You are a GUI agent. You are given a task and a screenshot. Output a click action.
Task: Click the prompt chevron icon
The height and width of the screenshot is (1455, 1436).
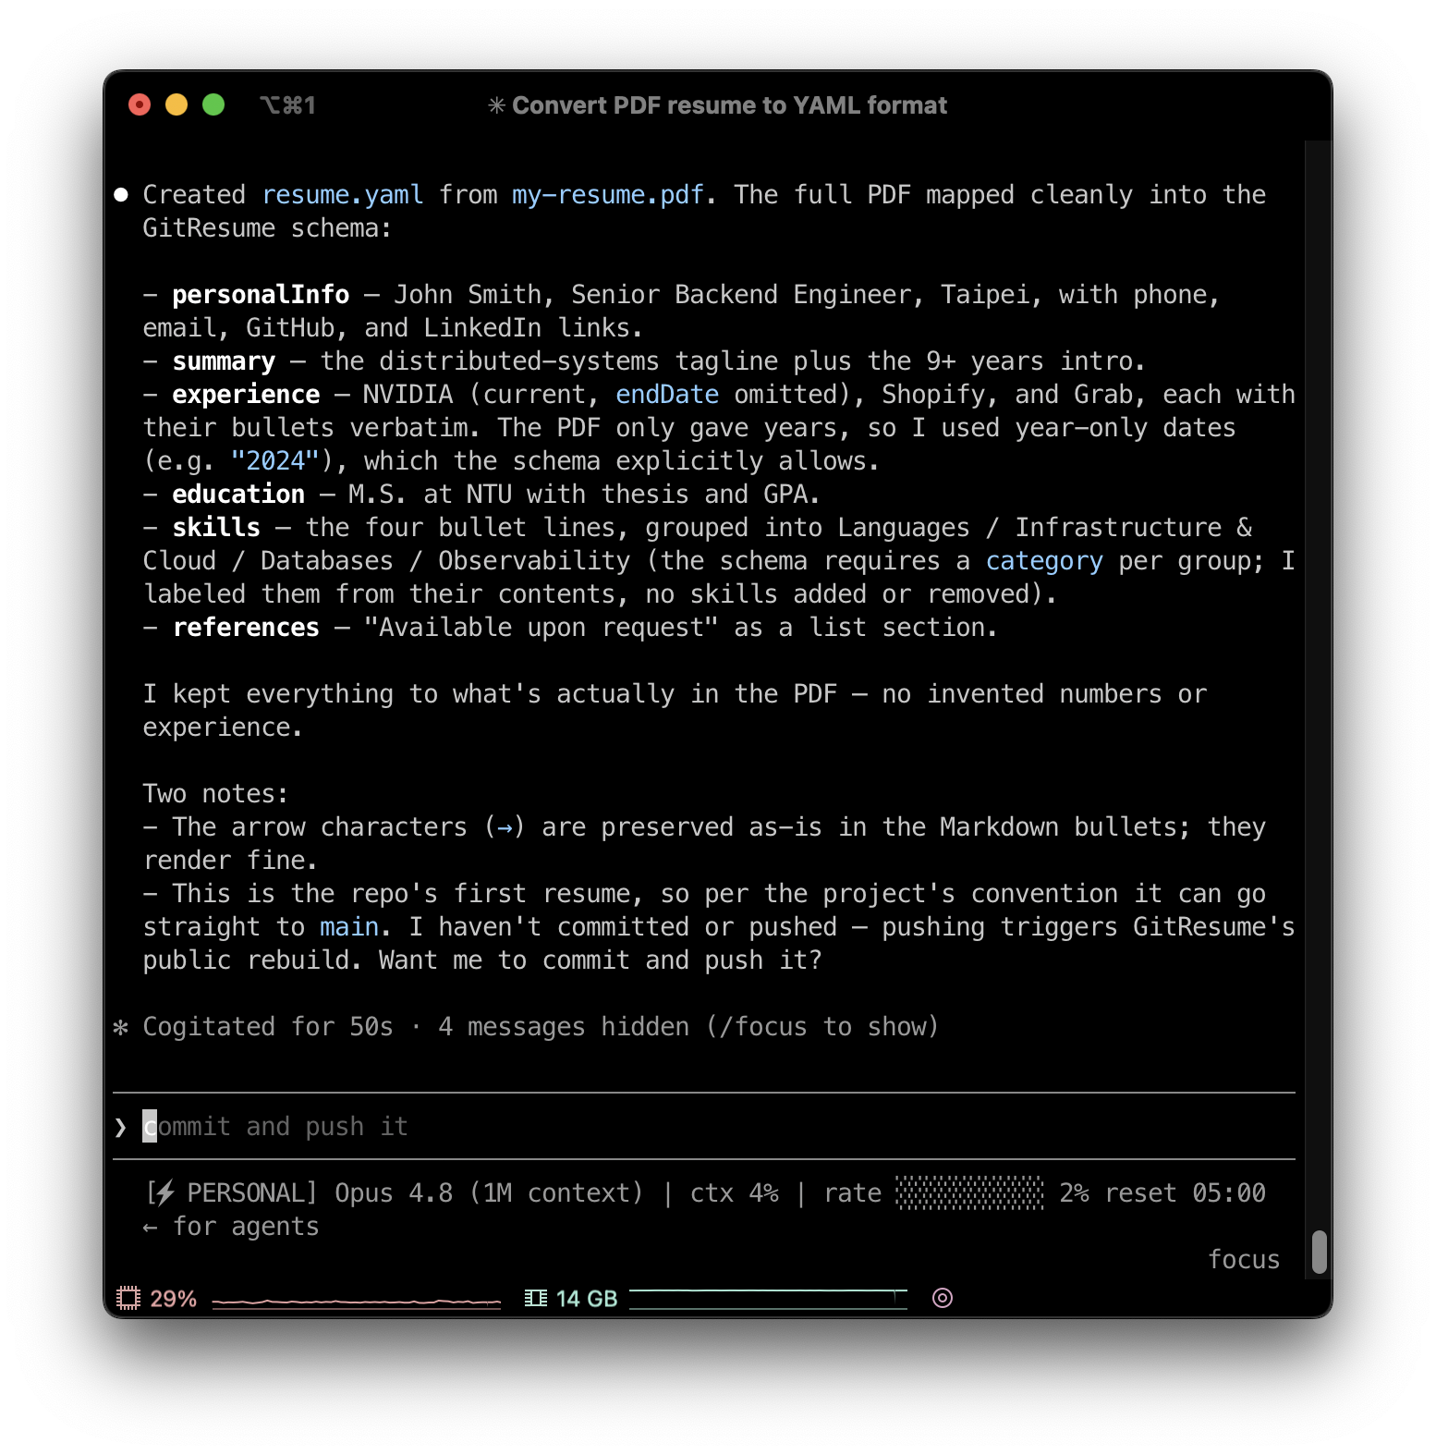[x=121, y=1127]
